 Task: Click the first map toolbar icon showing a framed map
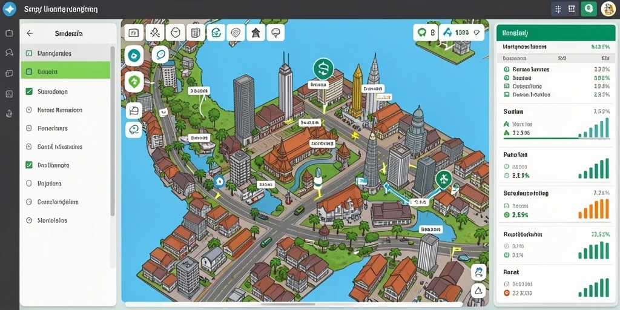(x=134, y=33)
